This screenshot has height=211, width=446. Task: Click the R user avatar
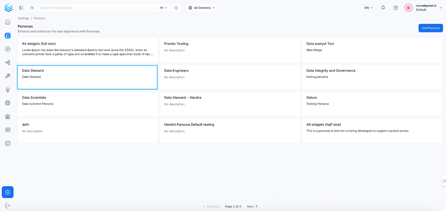click(x=408, y=8)
